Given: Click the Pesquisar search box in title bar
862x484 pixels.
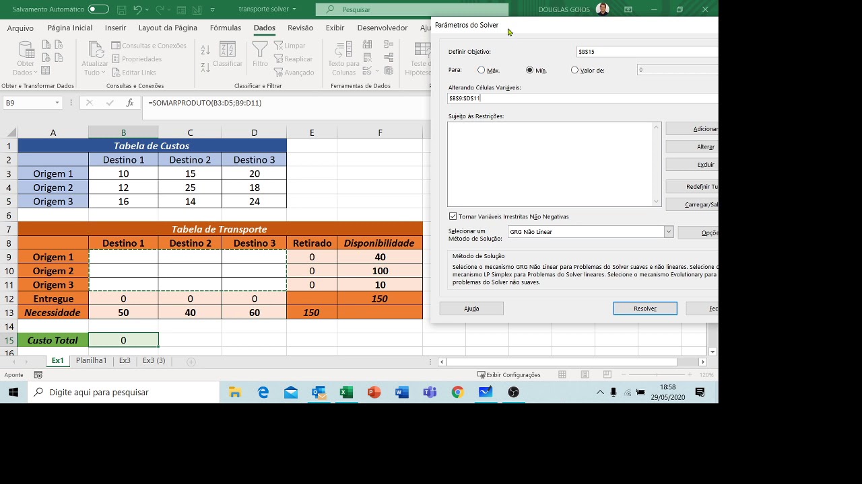Looking at the screenshot, I should (x=412, y=9).
